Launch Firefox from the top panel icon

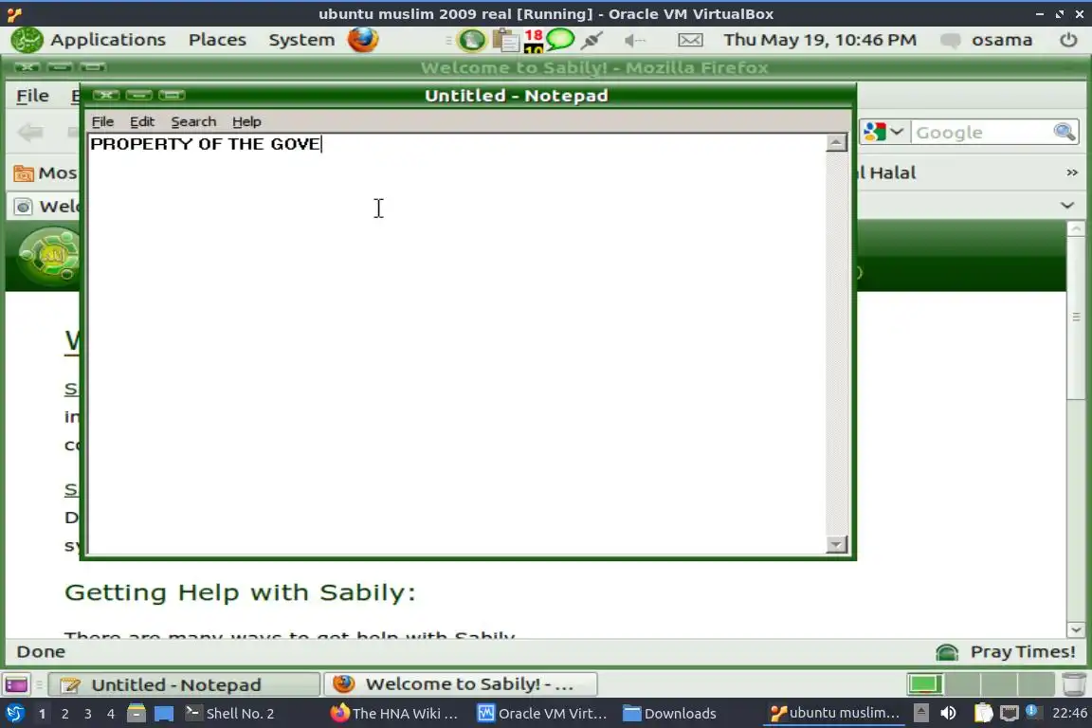click(363, 40)
